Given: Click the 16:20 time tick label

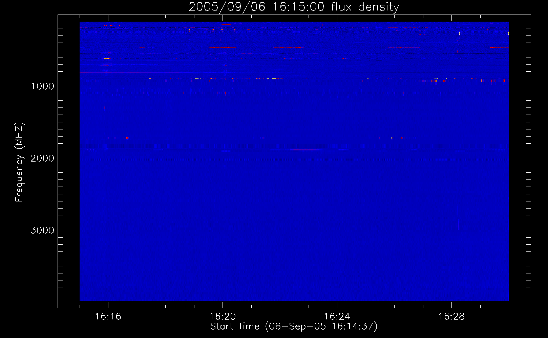Looking at the screenshot, I should [223, 317].
